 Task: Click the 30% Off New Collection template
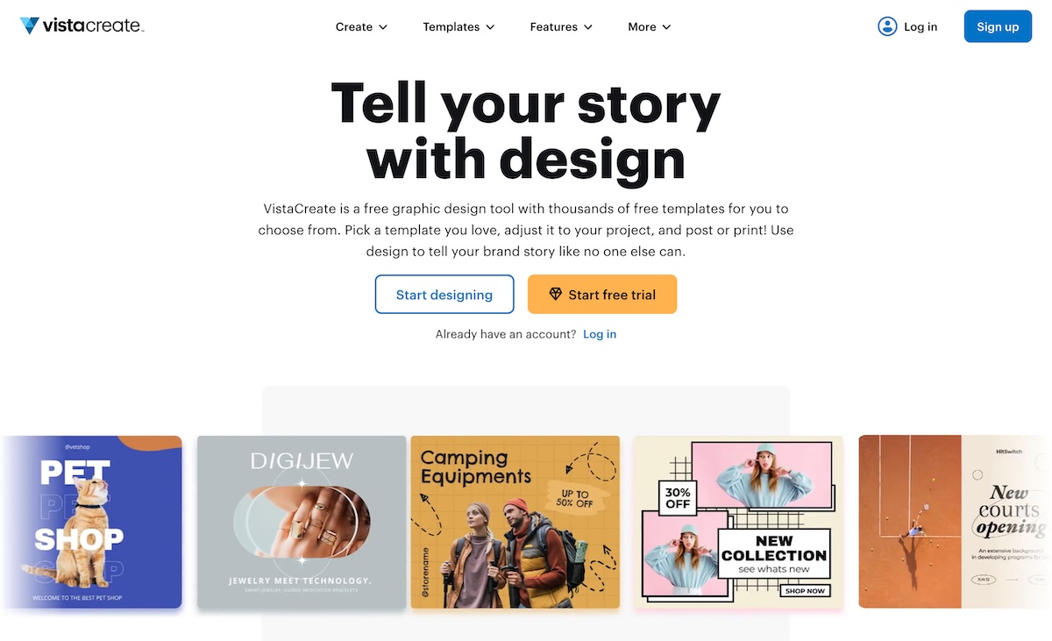pos(737,523)
